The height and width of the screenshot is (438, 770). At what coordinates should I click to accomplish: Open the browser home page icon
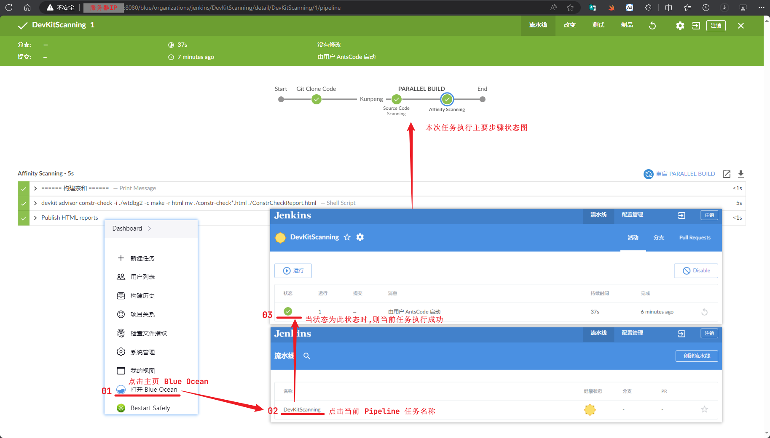(x=27, y=8)
